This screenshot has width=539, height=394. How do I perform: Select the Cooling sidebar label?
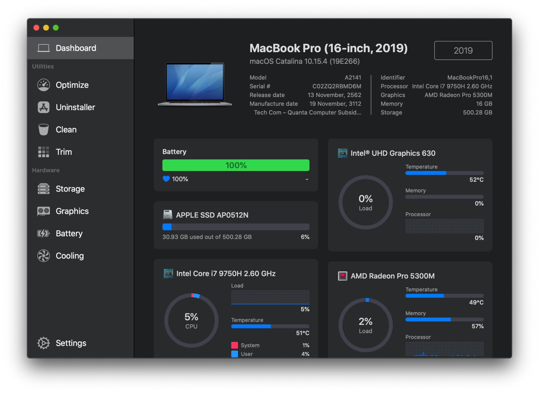click(x=70, y=256)
